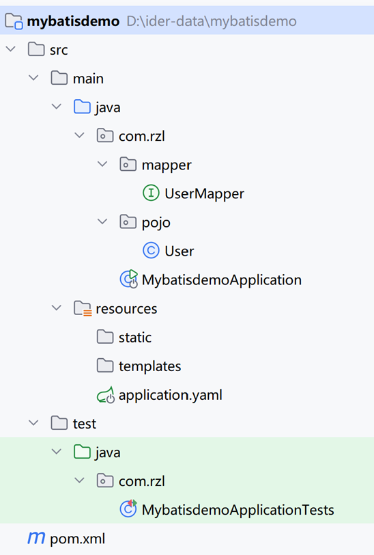Collapse the resources folder
This screenshot has height=555, width=374.
click(x=57, y=308)
